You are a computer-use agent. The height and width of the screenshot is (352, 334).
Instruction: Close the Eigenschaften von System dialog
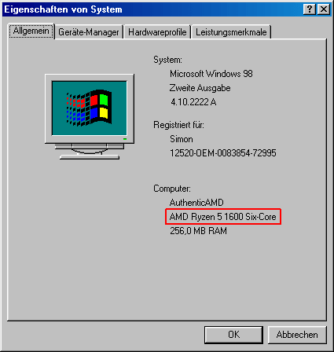click(x=324, y=9)
